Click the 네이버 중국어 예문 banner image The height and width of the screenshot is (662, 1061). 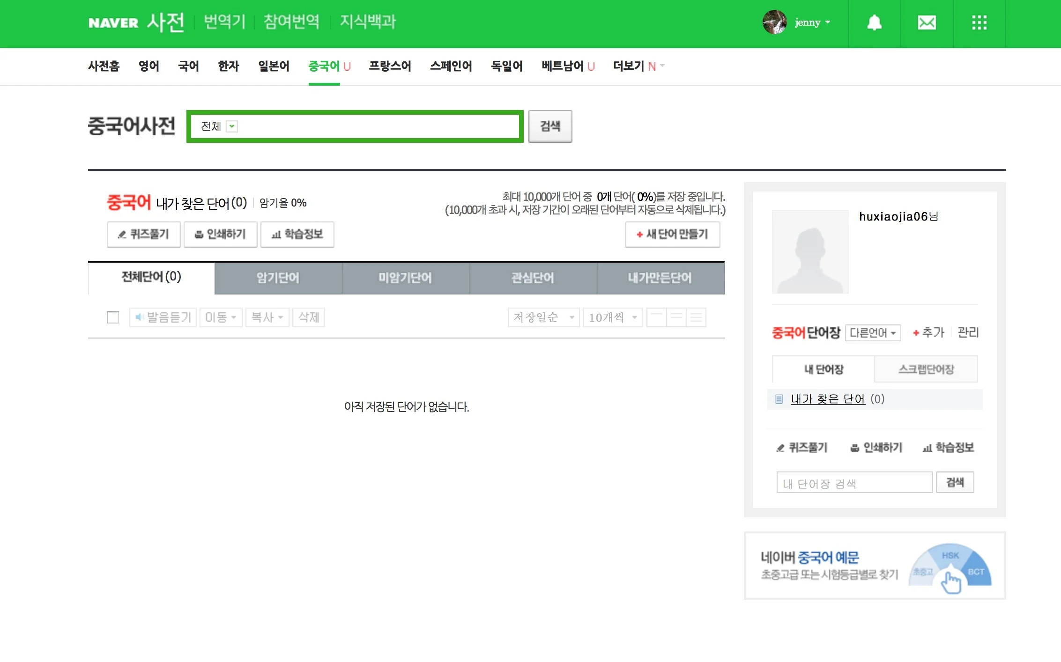coord(875,565)
